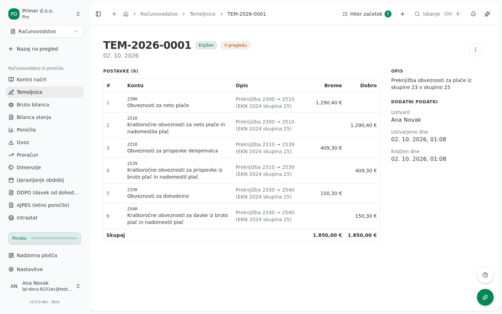Select row 2310 Obveznosti za prispevke delojemalca

pyautogui.click(x=242, y=148)
